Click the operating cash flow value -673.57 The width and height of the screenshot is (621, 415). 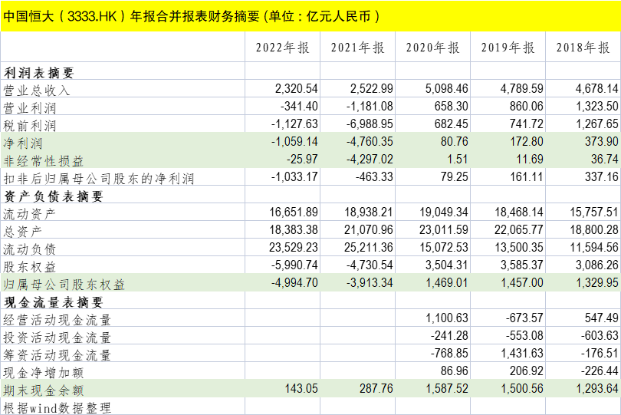(524, 318)
